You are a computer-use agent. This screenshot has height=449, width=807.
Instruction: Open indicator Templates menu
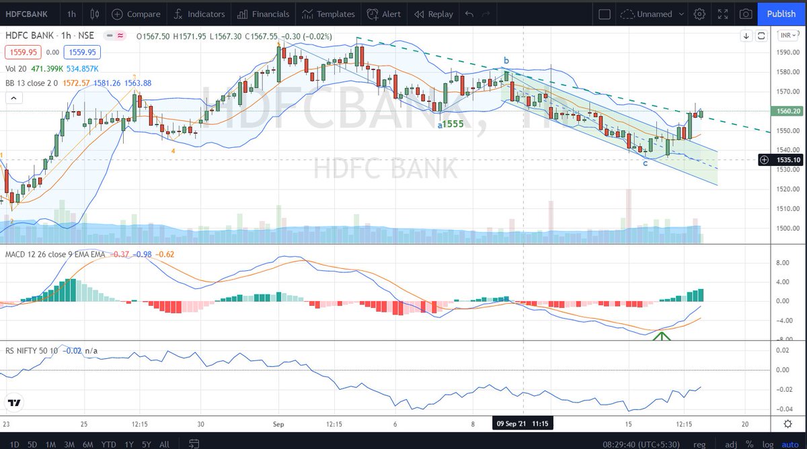point(328,13)
